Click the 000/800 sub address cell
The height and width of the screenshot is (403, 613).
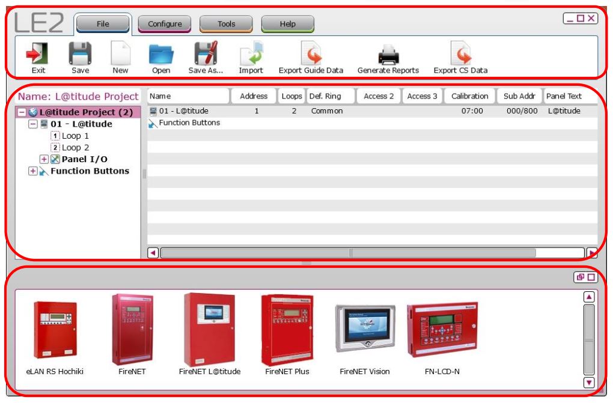[x=522, y=111]
